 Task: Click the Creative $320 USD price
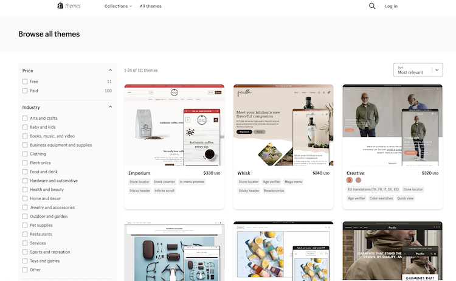[x=430, y=173]
